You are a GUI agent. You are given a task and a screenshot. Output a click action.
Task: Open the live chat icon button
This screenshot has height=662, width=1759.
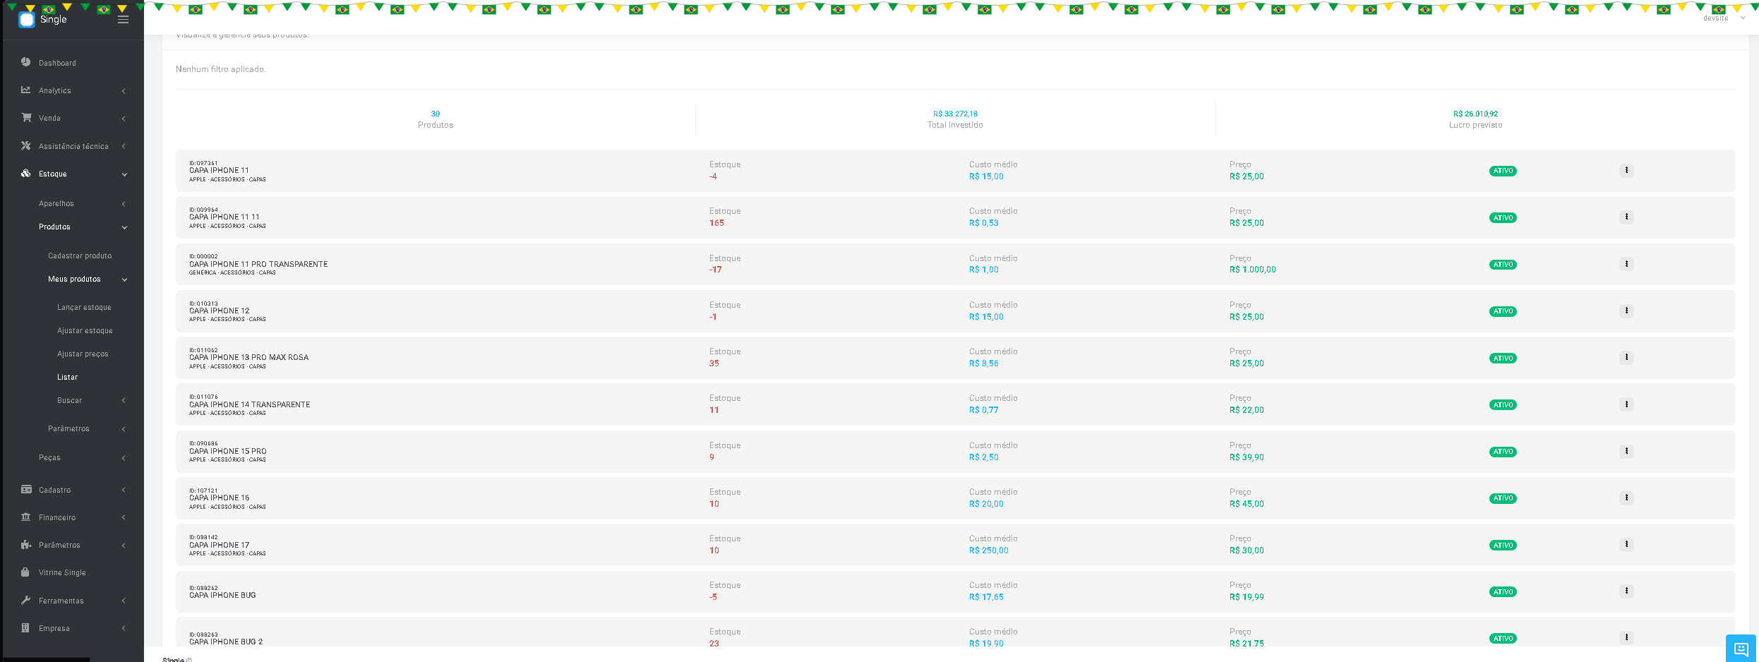(x=1741, y=649)
